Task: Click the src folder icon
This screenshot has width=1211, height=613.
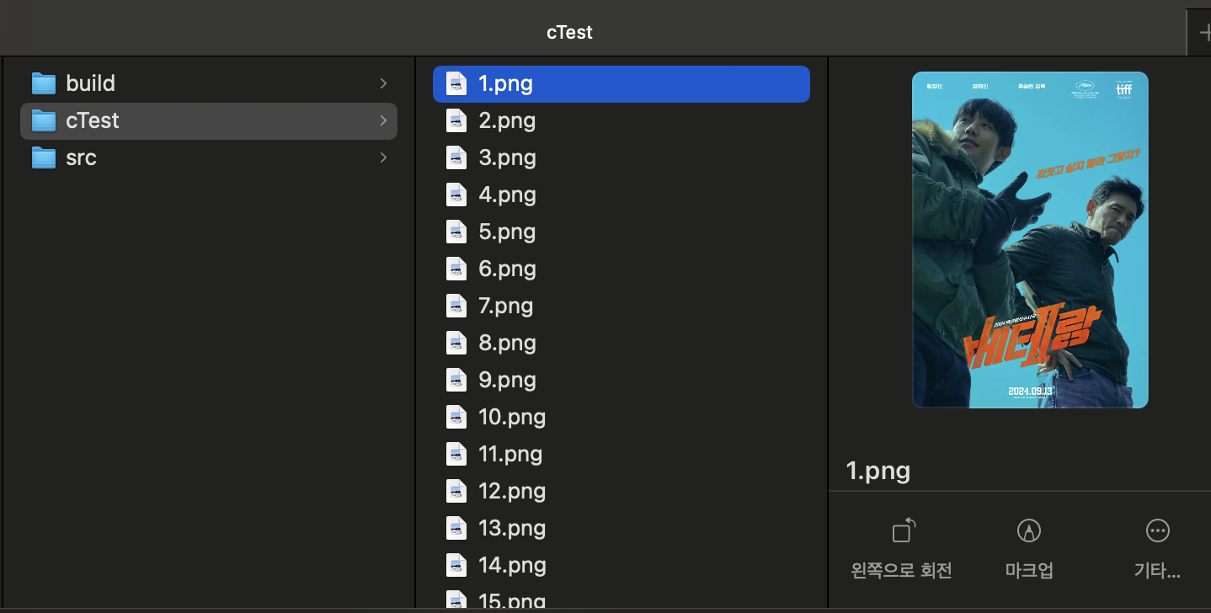Action: pos(44,157)
